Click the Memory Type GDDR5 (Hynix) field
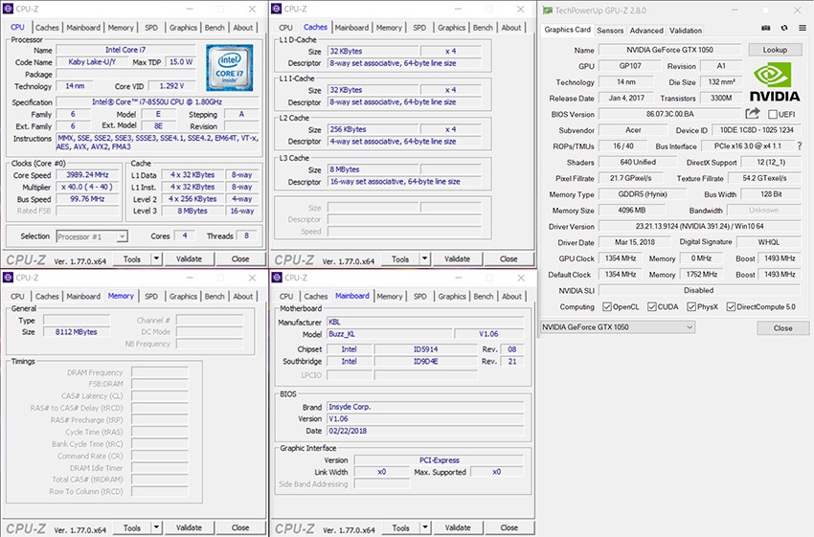 pyautogui.click(x=643, y=194)
